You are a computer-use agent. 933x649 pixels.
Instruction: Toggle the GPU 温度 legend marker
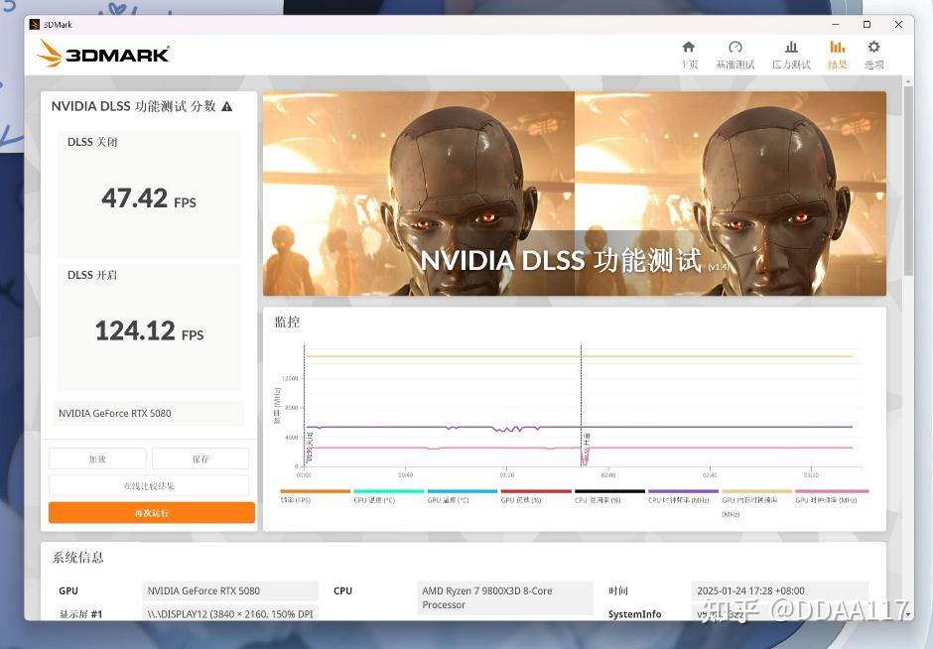(460, 491)
